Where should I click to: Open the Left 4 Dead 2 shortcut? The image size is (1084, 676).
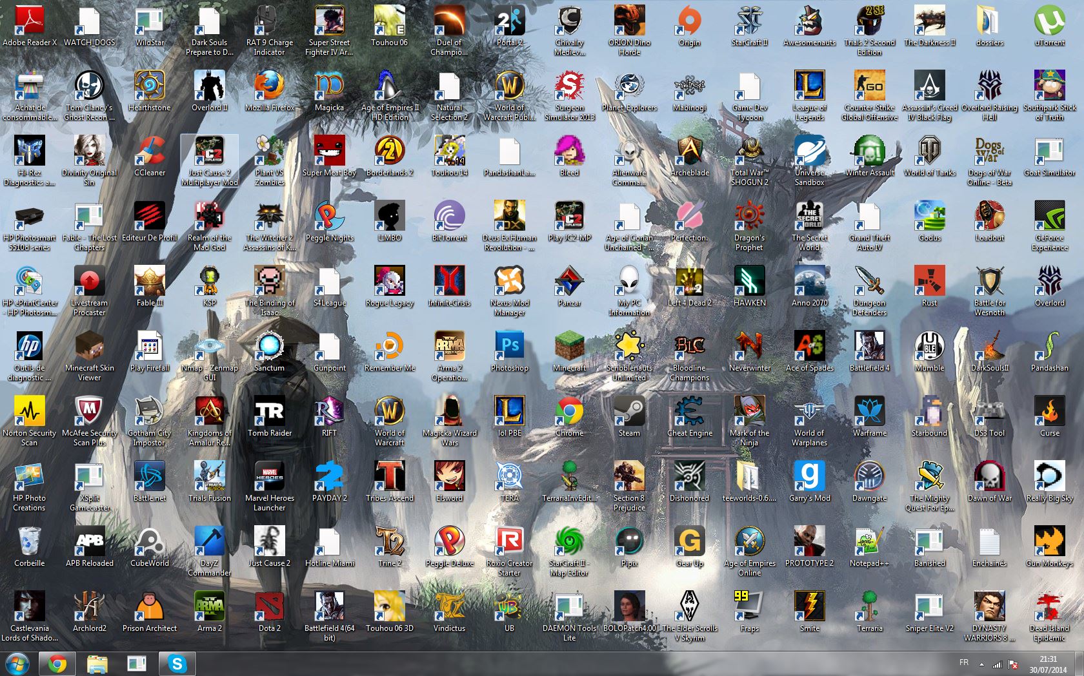coord(690,286)
